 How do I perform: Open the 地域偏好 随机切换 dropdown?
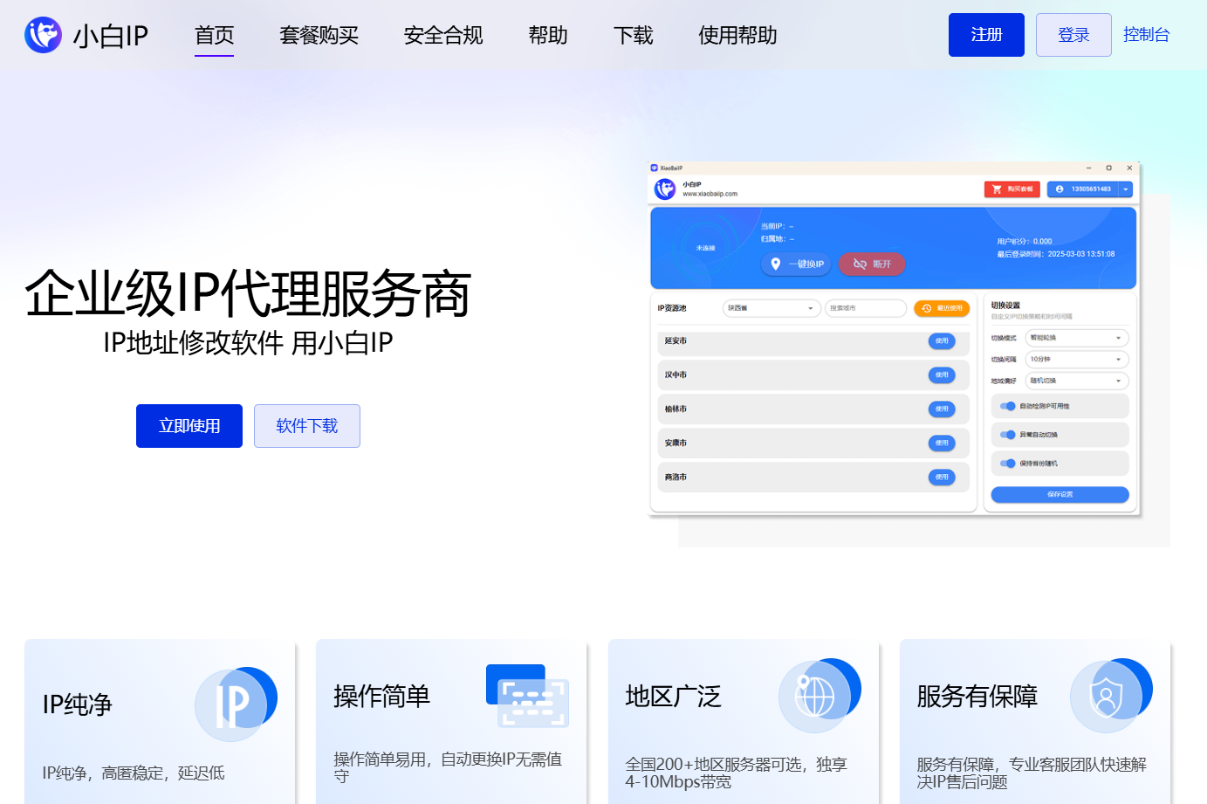pyautogui.click(x=1077, y=381)
